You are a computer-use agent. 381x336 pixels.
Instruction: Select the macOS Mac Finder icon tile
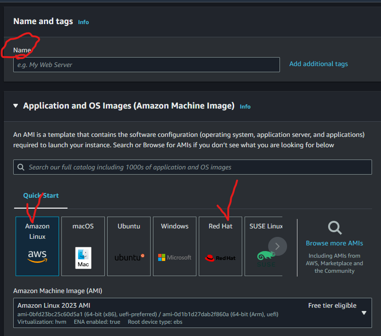click(x=83, y=246)
